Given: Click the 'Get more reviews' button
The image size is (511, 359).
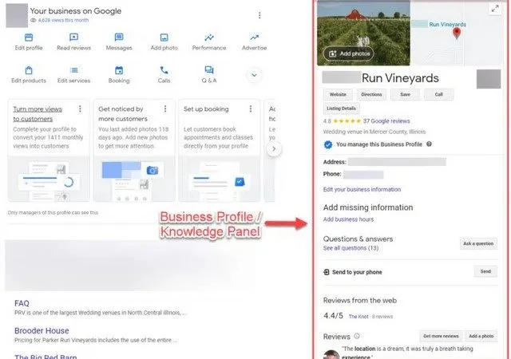Looking at the screenshot, I should pyautogui.click(x=441, y=336).
